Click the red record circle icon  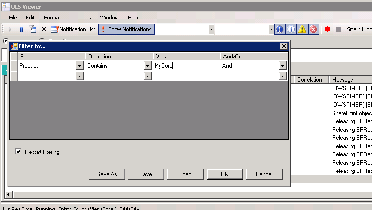click(x=328, y=29)
